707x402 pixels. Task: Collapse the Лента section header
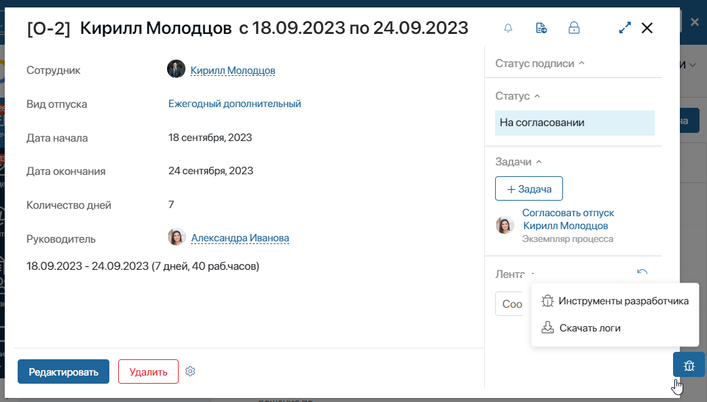coord(514,274)
